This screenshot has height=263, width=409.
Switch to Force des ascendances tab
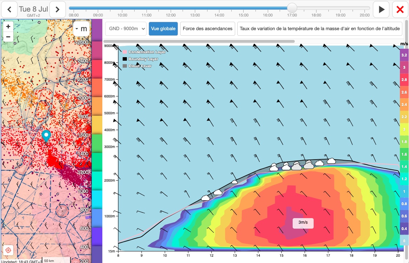pyautogui.click(x=208, y=29)
